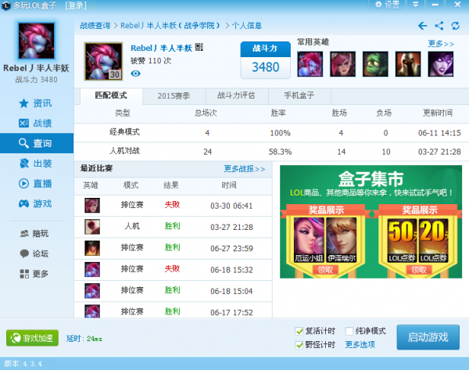Image resolution: width=469 pixels, height=370 pixels.
Task: Toggle the eye watch icon under 被赞
Action: tap(135, 74)
